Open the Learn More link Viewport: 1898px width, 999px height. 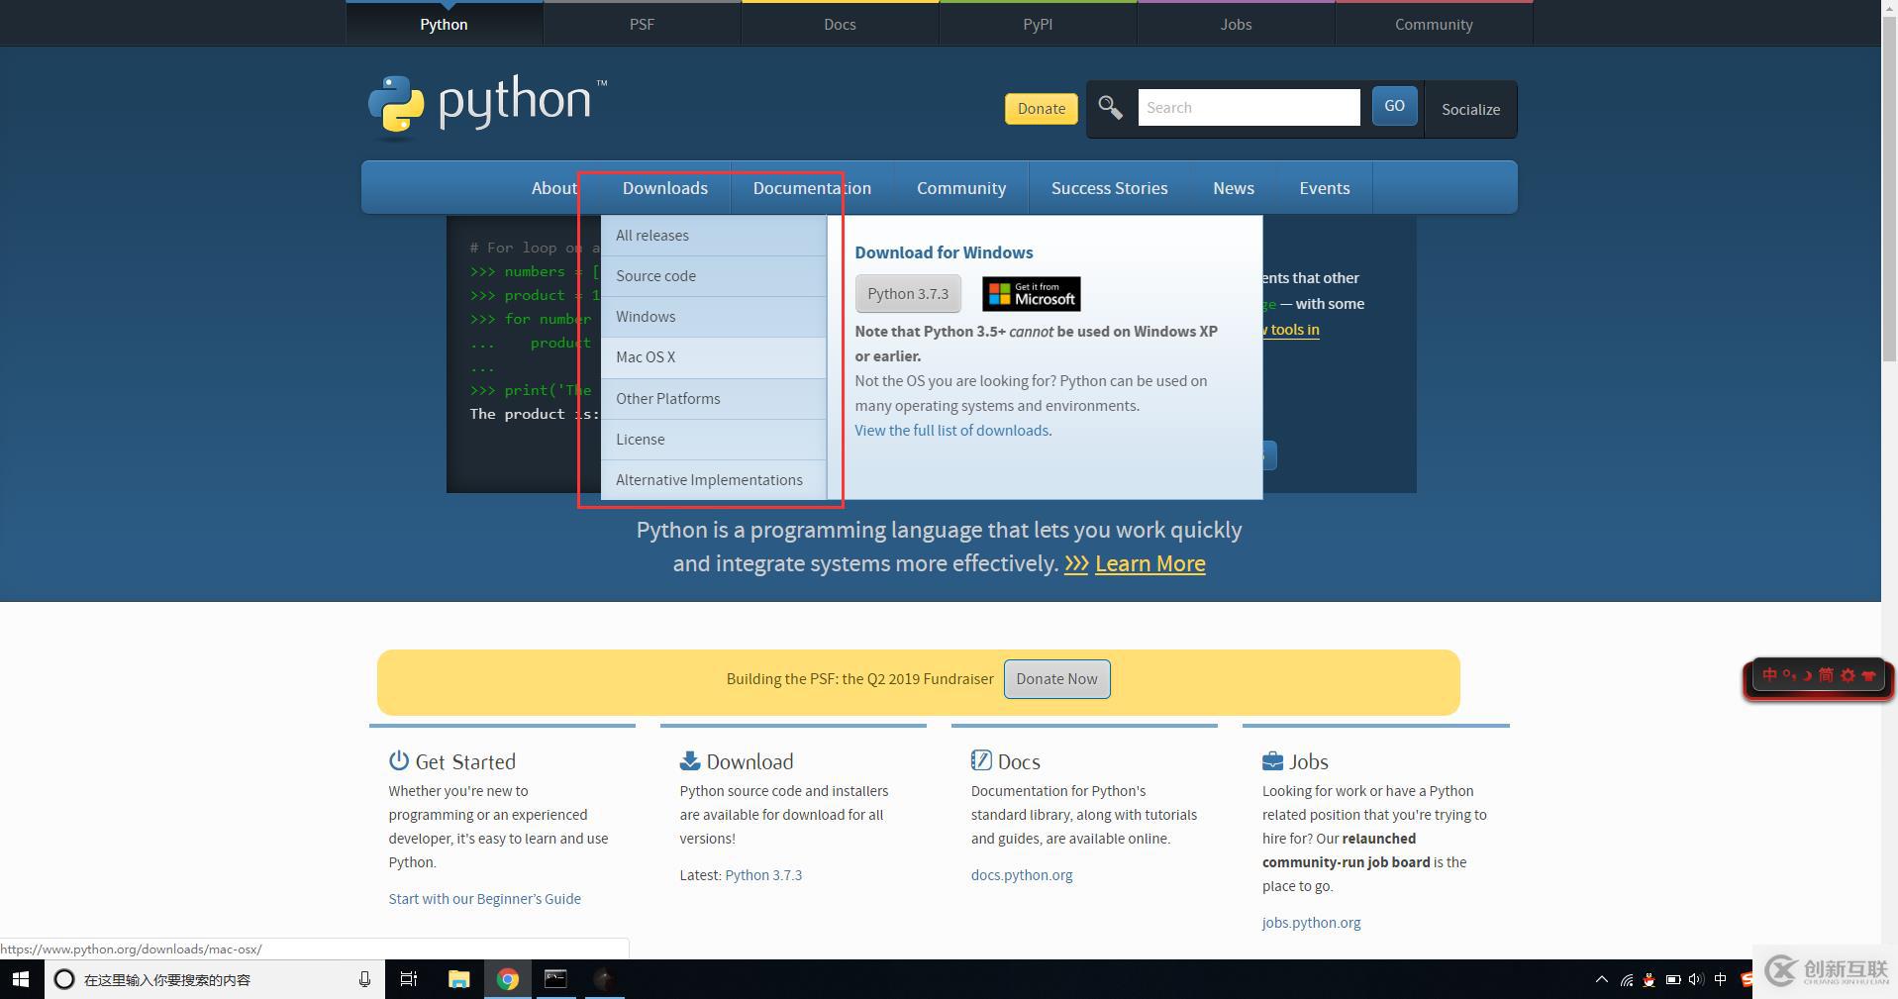click(1149, 563)
